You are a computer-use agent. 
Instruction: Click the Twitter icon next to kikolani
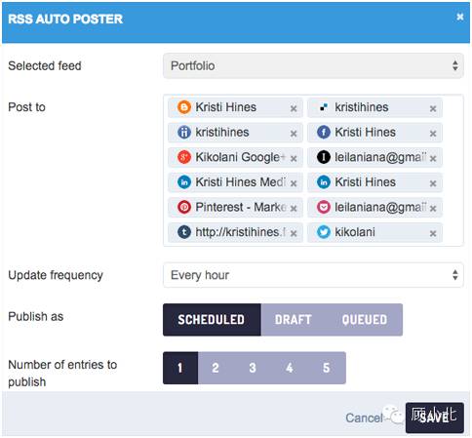(324, 232)
